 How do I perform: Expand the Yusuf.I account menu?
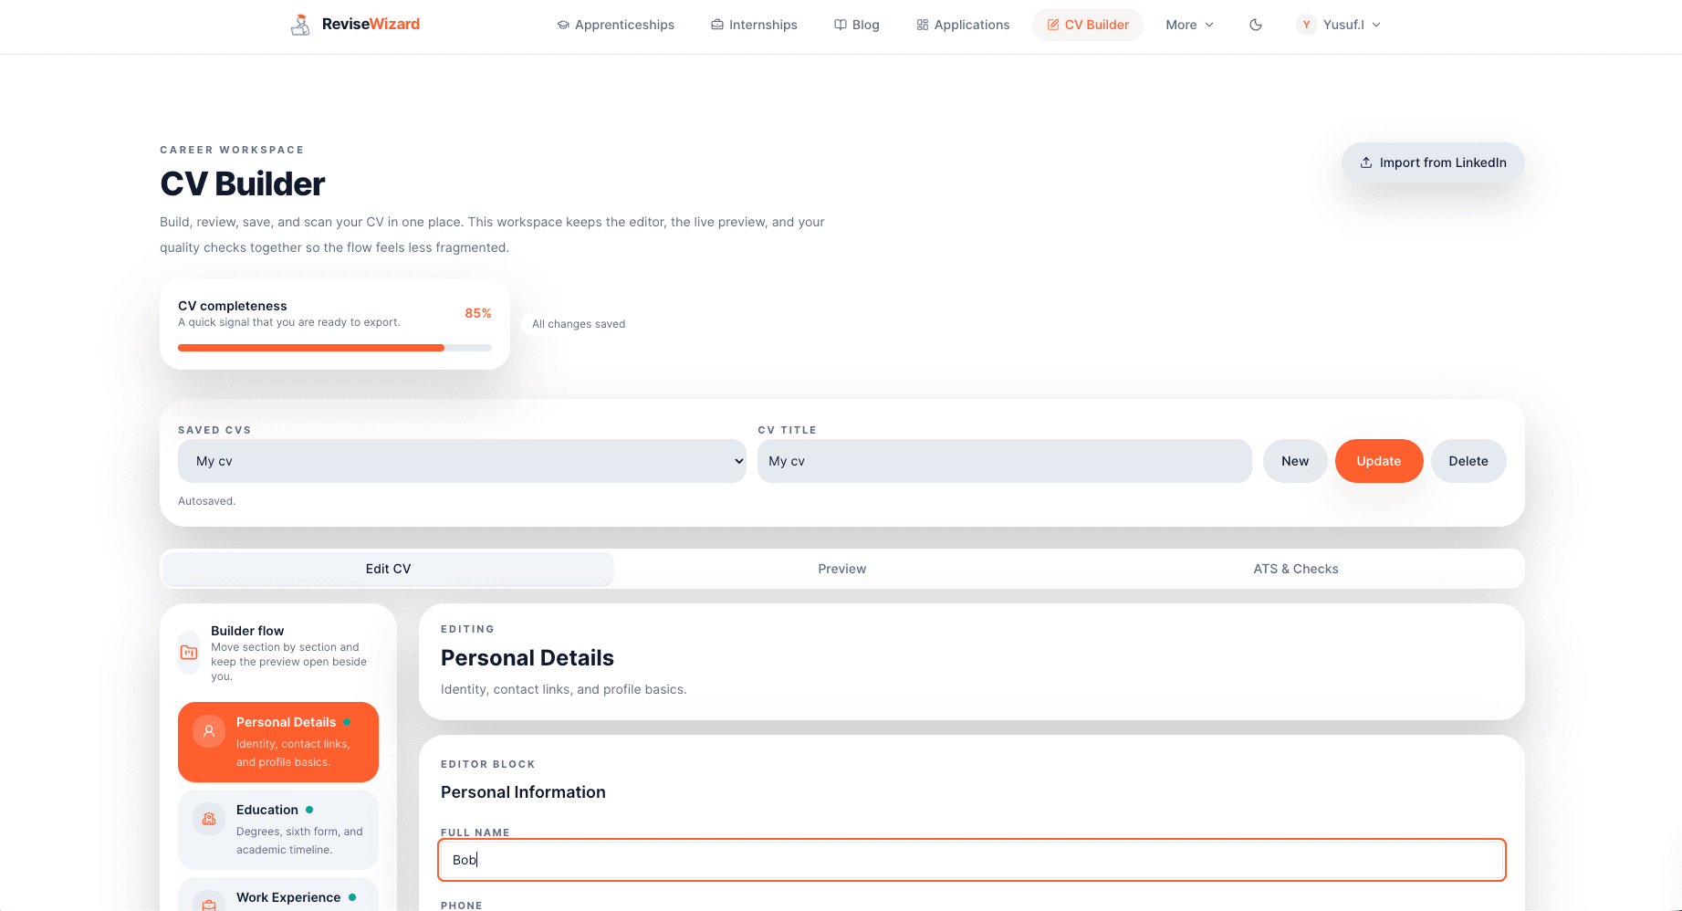tap(1339, 25)
